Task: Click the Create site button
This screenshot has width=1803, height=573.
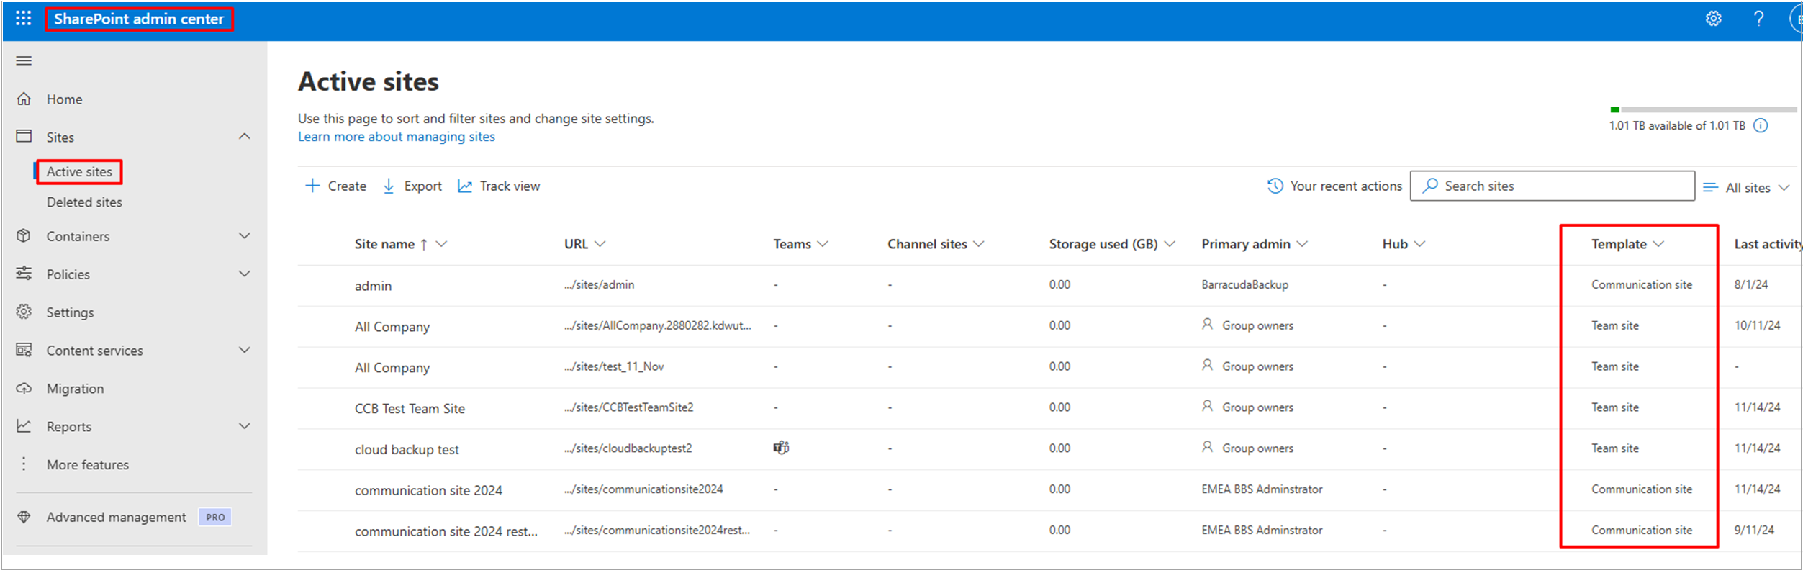Action: click(335, 186)
